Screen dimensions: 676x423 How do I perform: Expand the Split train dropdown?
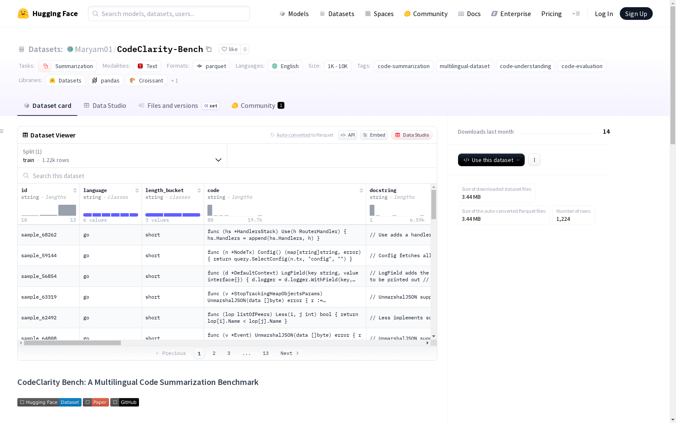point(123,156)
